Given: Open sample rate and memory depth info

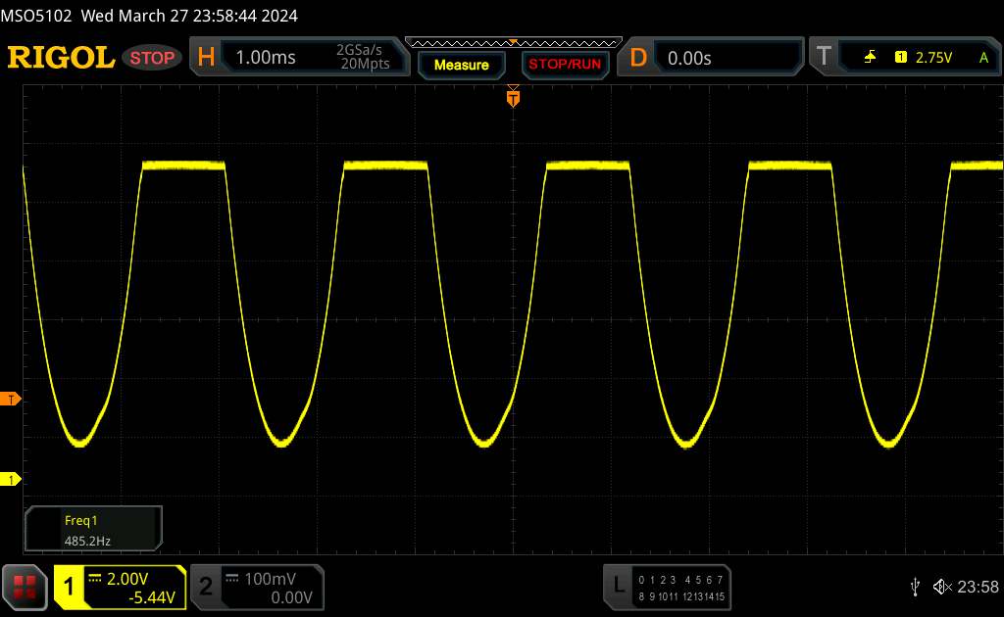Looking at the screenshot, I should tap(363, 58).
